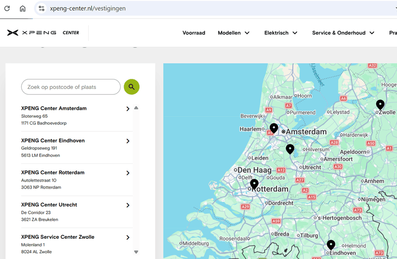Expand the Elektrisch dropdown menu

[280, 33]
